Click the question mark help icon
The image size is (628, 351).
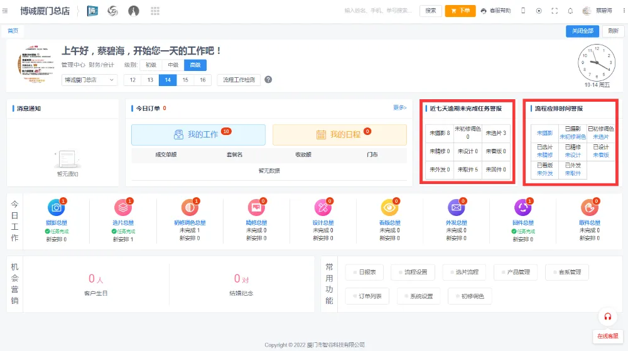click(x=268, y=80)
